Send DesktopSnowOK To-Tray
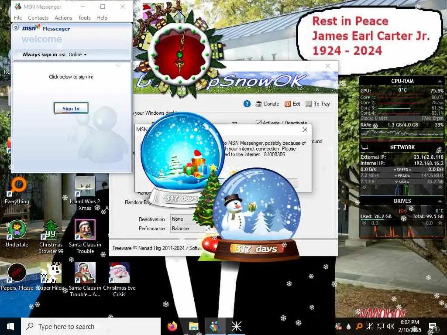 [318, 104]
